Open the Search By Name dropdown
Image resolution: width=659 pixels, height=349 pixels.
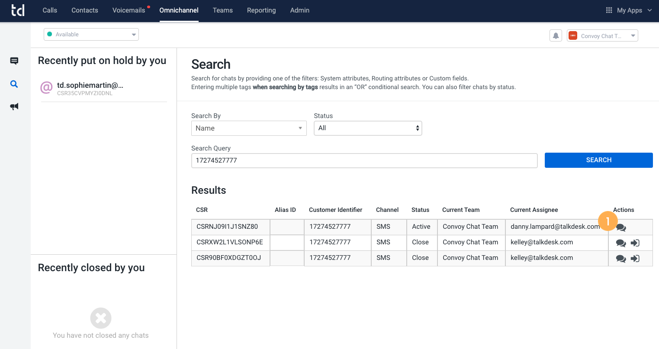[249, 128]
